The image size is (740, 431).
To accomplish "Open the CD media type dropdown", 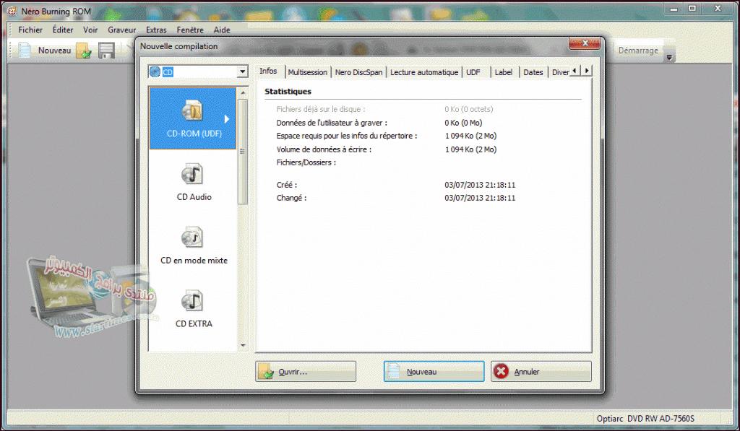I will click(242, 71).
